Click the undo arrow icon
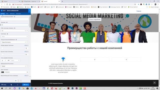 pyautogui.click(x=11, y=85)
